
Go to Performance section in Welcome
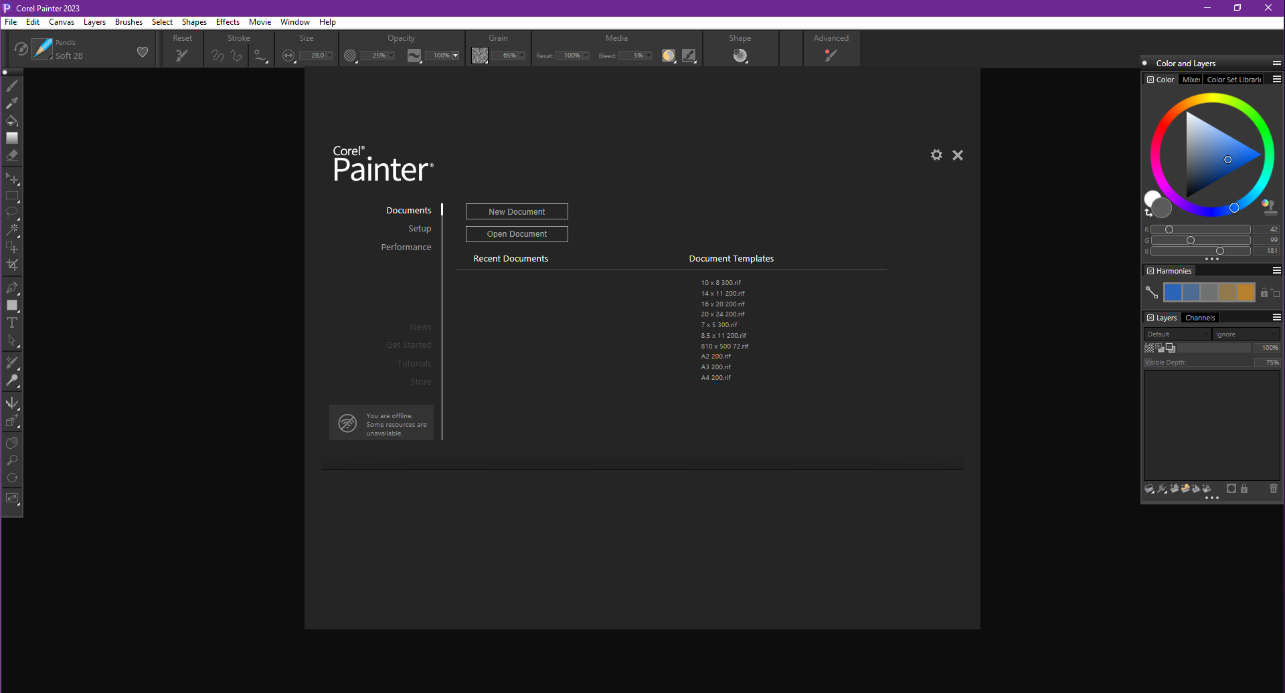[406, 248]
